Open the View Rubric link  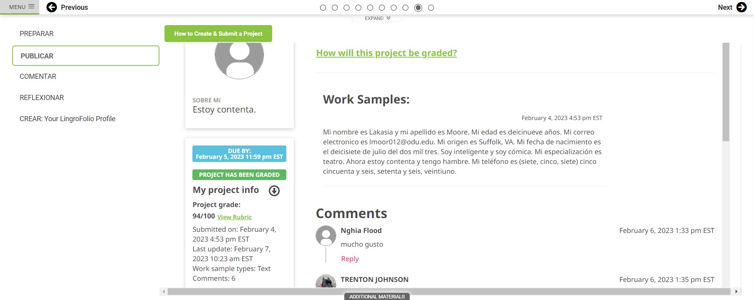234,217
